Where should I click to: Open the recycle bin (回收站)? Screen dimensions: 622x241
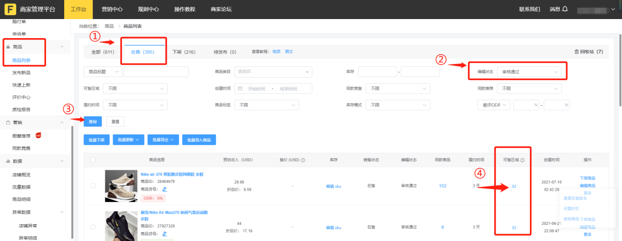click(x=588, y=52)
